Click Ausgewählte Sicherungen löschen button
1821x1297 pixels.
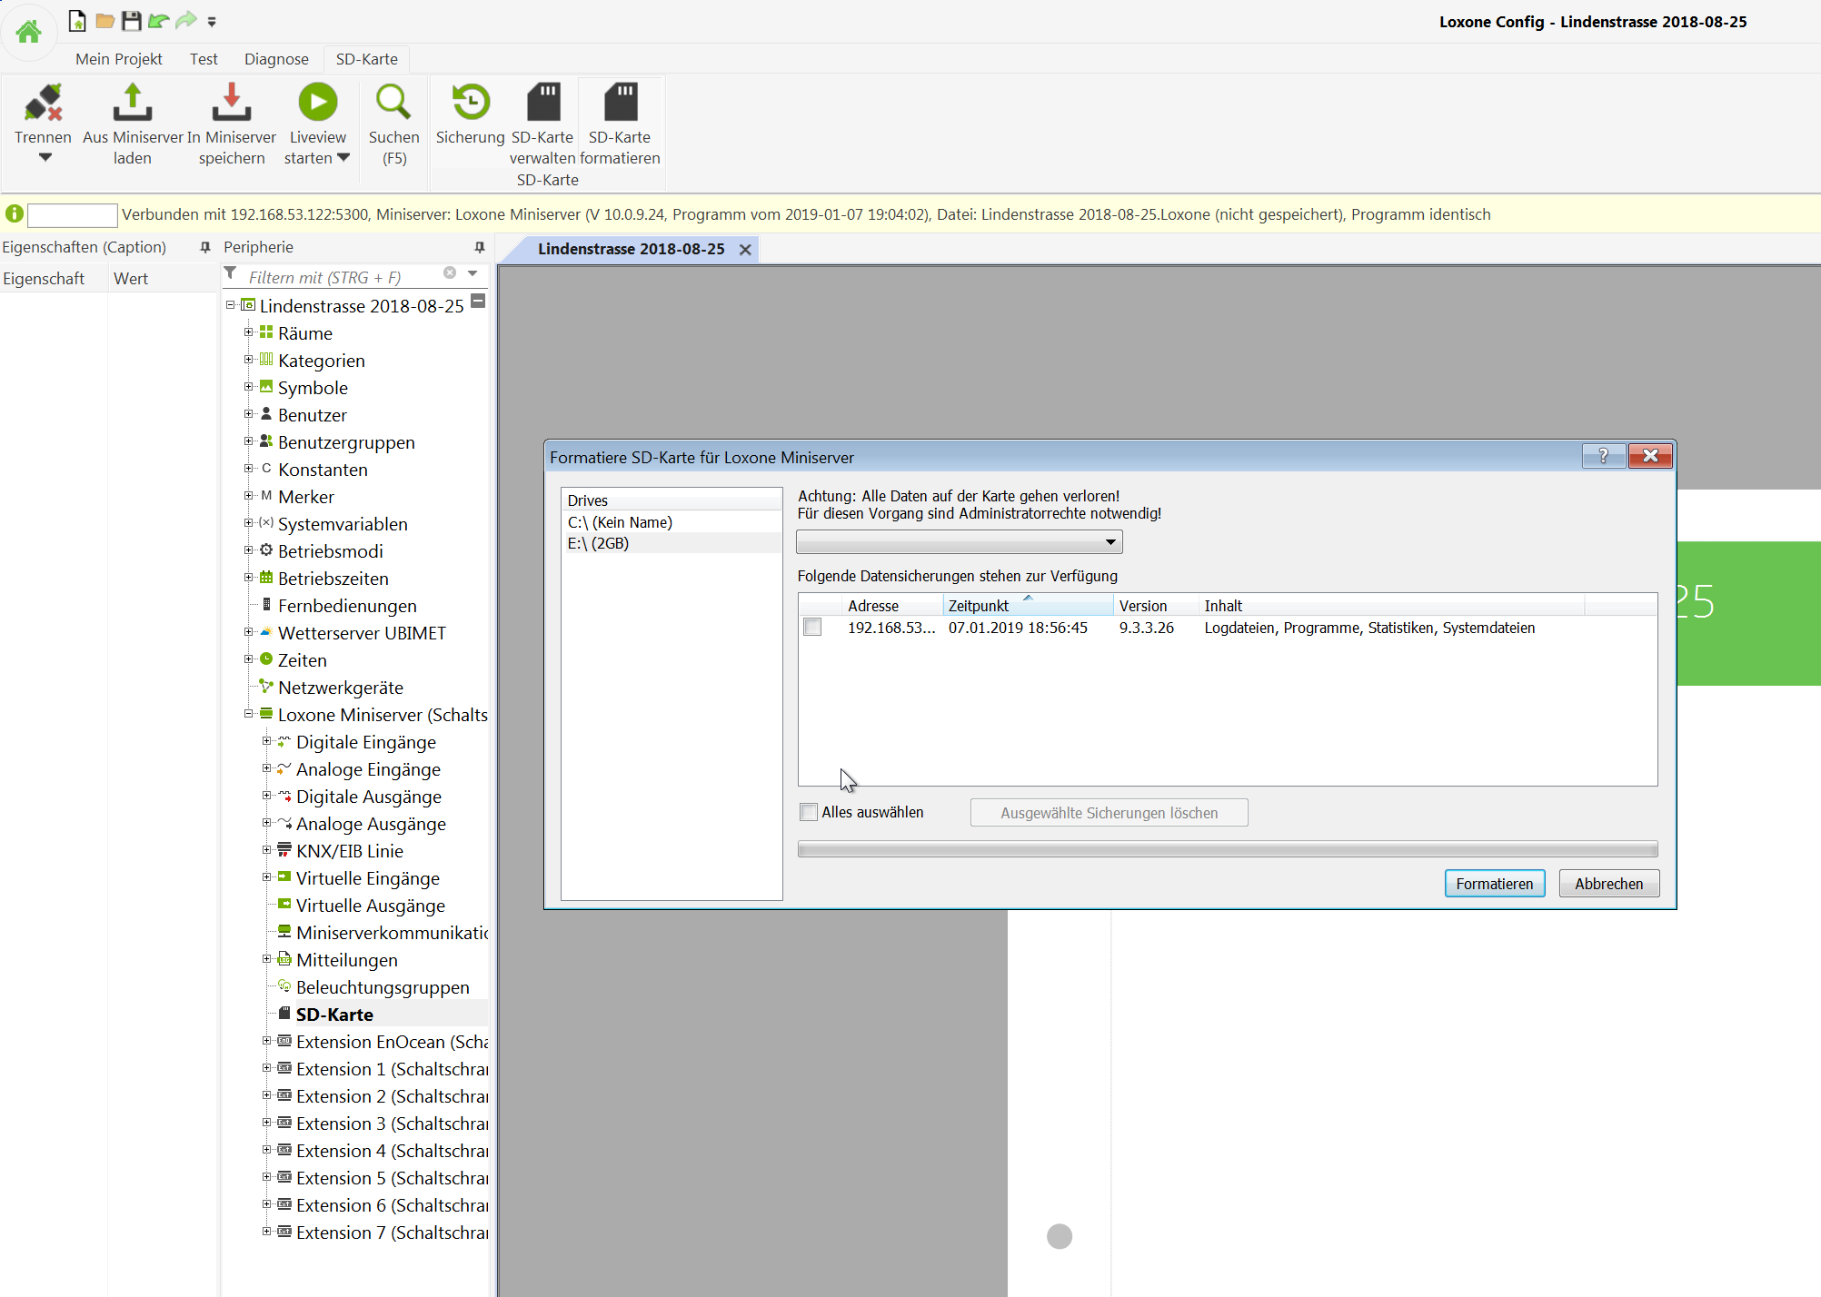[x=1110, y=813]
